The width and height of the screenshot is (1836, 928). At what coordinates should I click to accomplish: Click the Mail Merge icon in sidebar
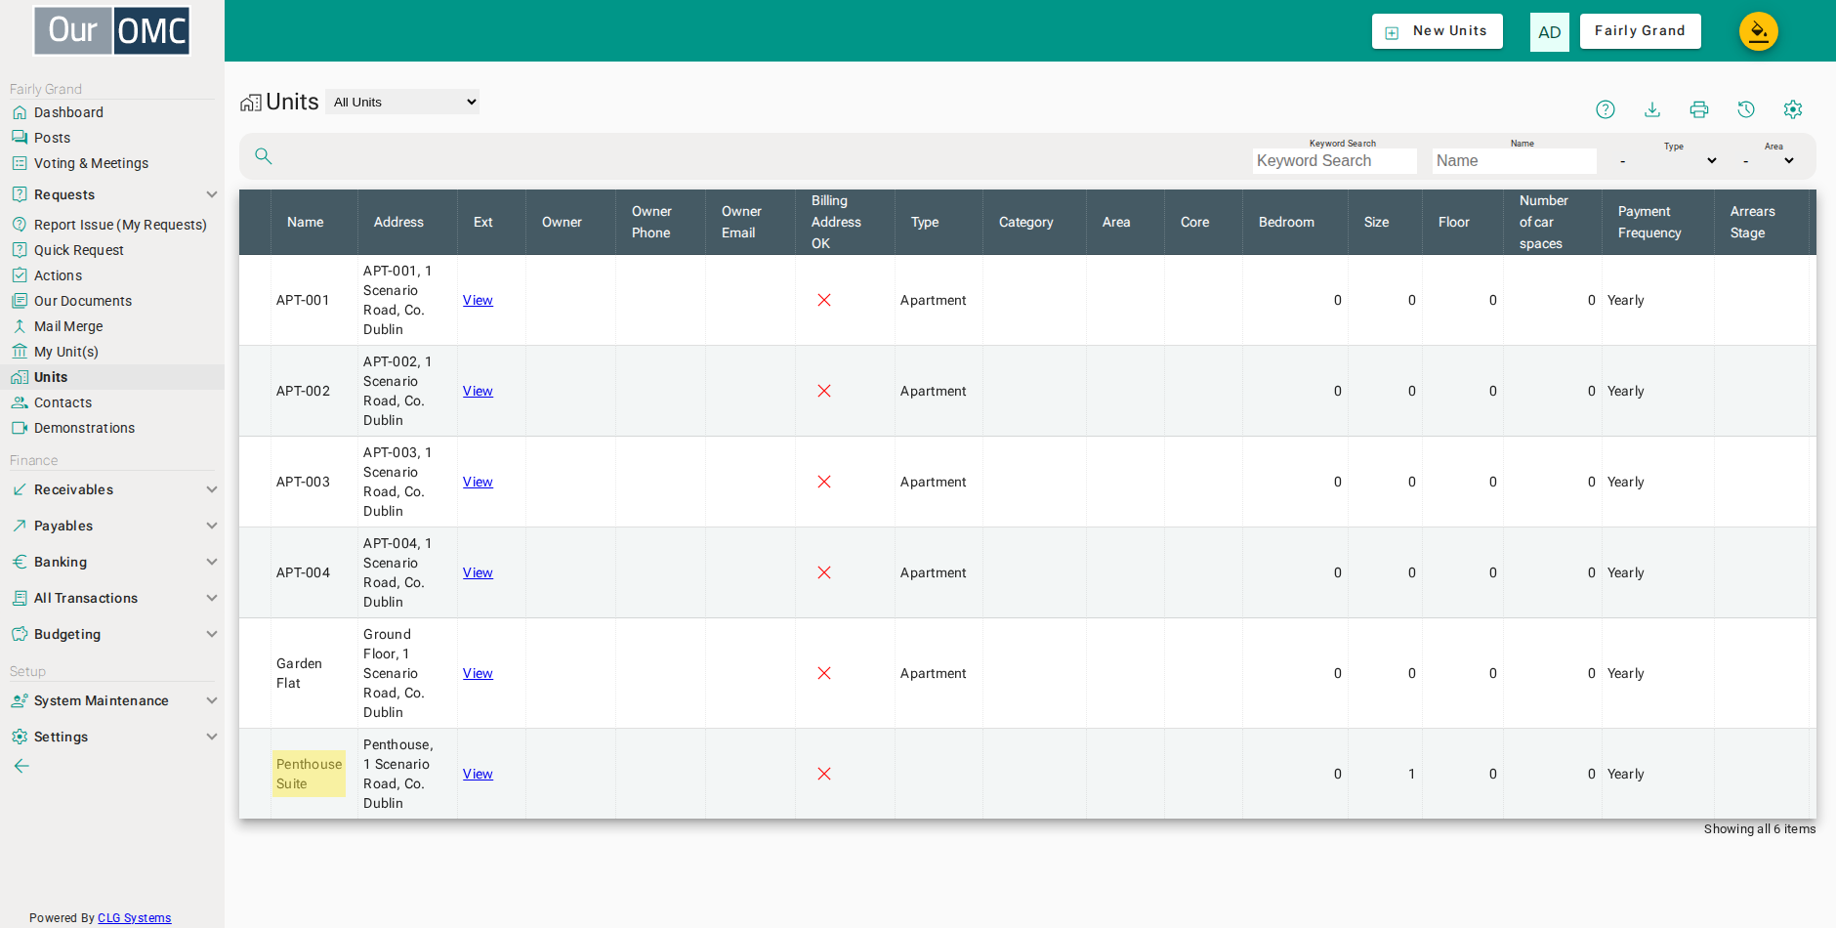(x=20, y=326)
